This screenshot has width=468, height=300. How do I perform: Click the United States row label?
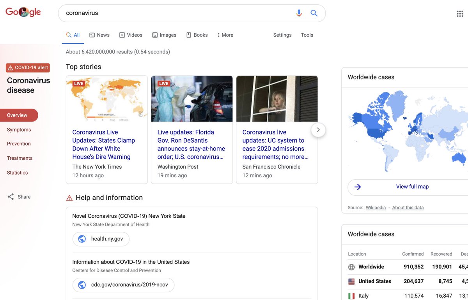(x=375, y=281)
